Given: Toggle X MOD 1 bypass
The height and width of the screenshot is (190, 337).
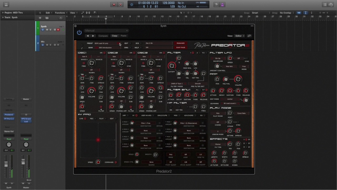Looking at the screenshot, I should [x=160, y=123].
